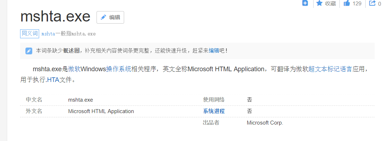Click the 收藏 label
The width and height of the screenshot is (385, 141).
pos(330,4)
